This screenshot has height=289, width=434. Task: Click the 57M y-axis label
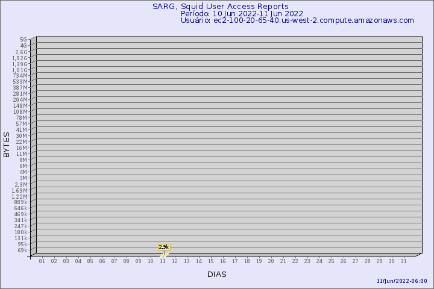coord(21,124)
